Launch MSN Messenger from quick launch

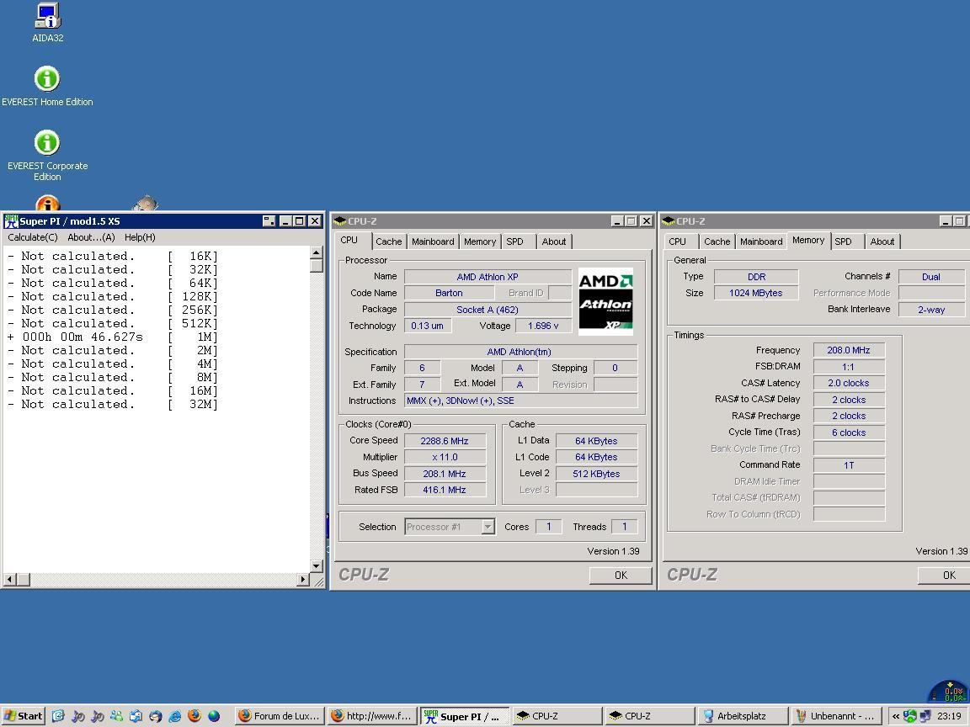(116, 716)
